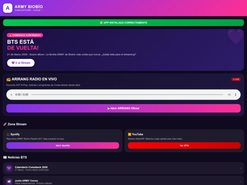
Task: Open the Ver BTS red button
Action: click(184, 146)
